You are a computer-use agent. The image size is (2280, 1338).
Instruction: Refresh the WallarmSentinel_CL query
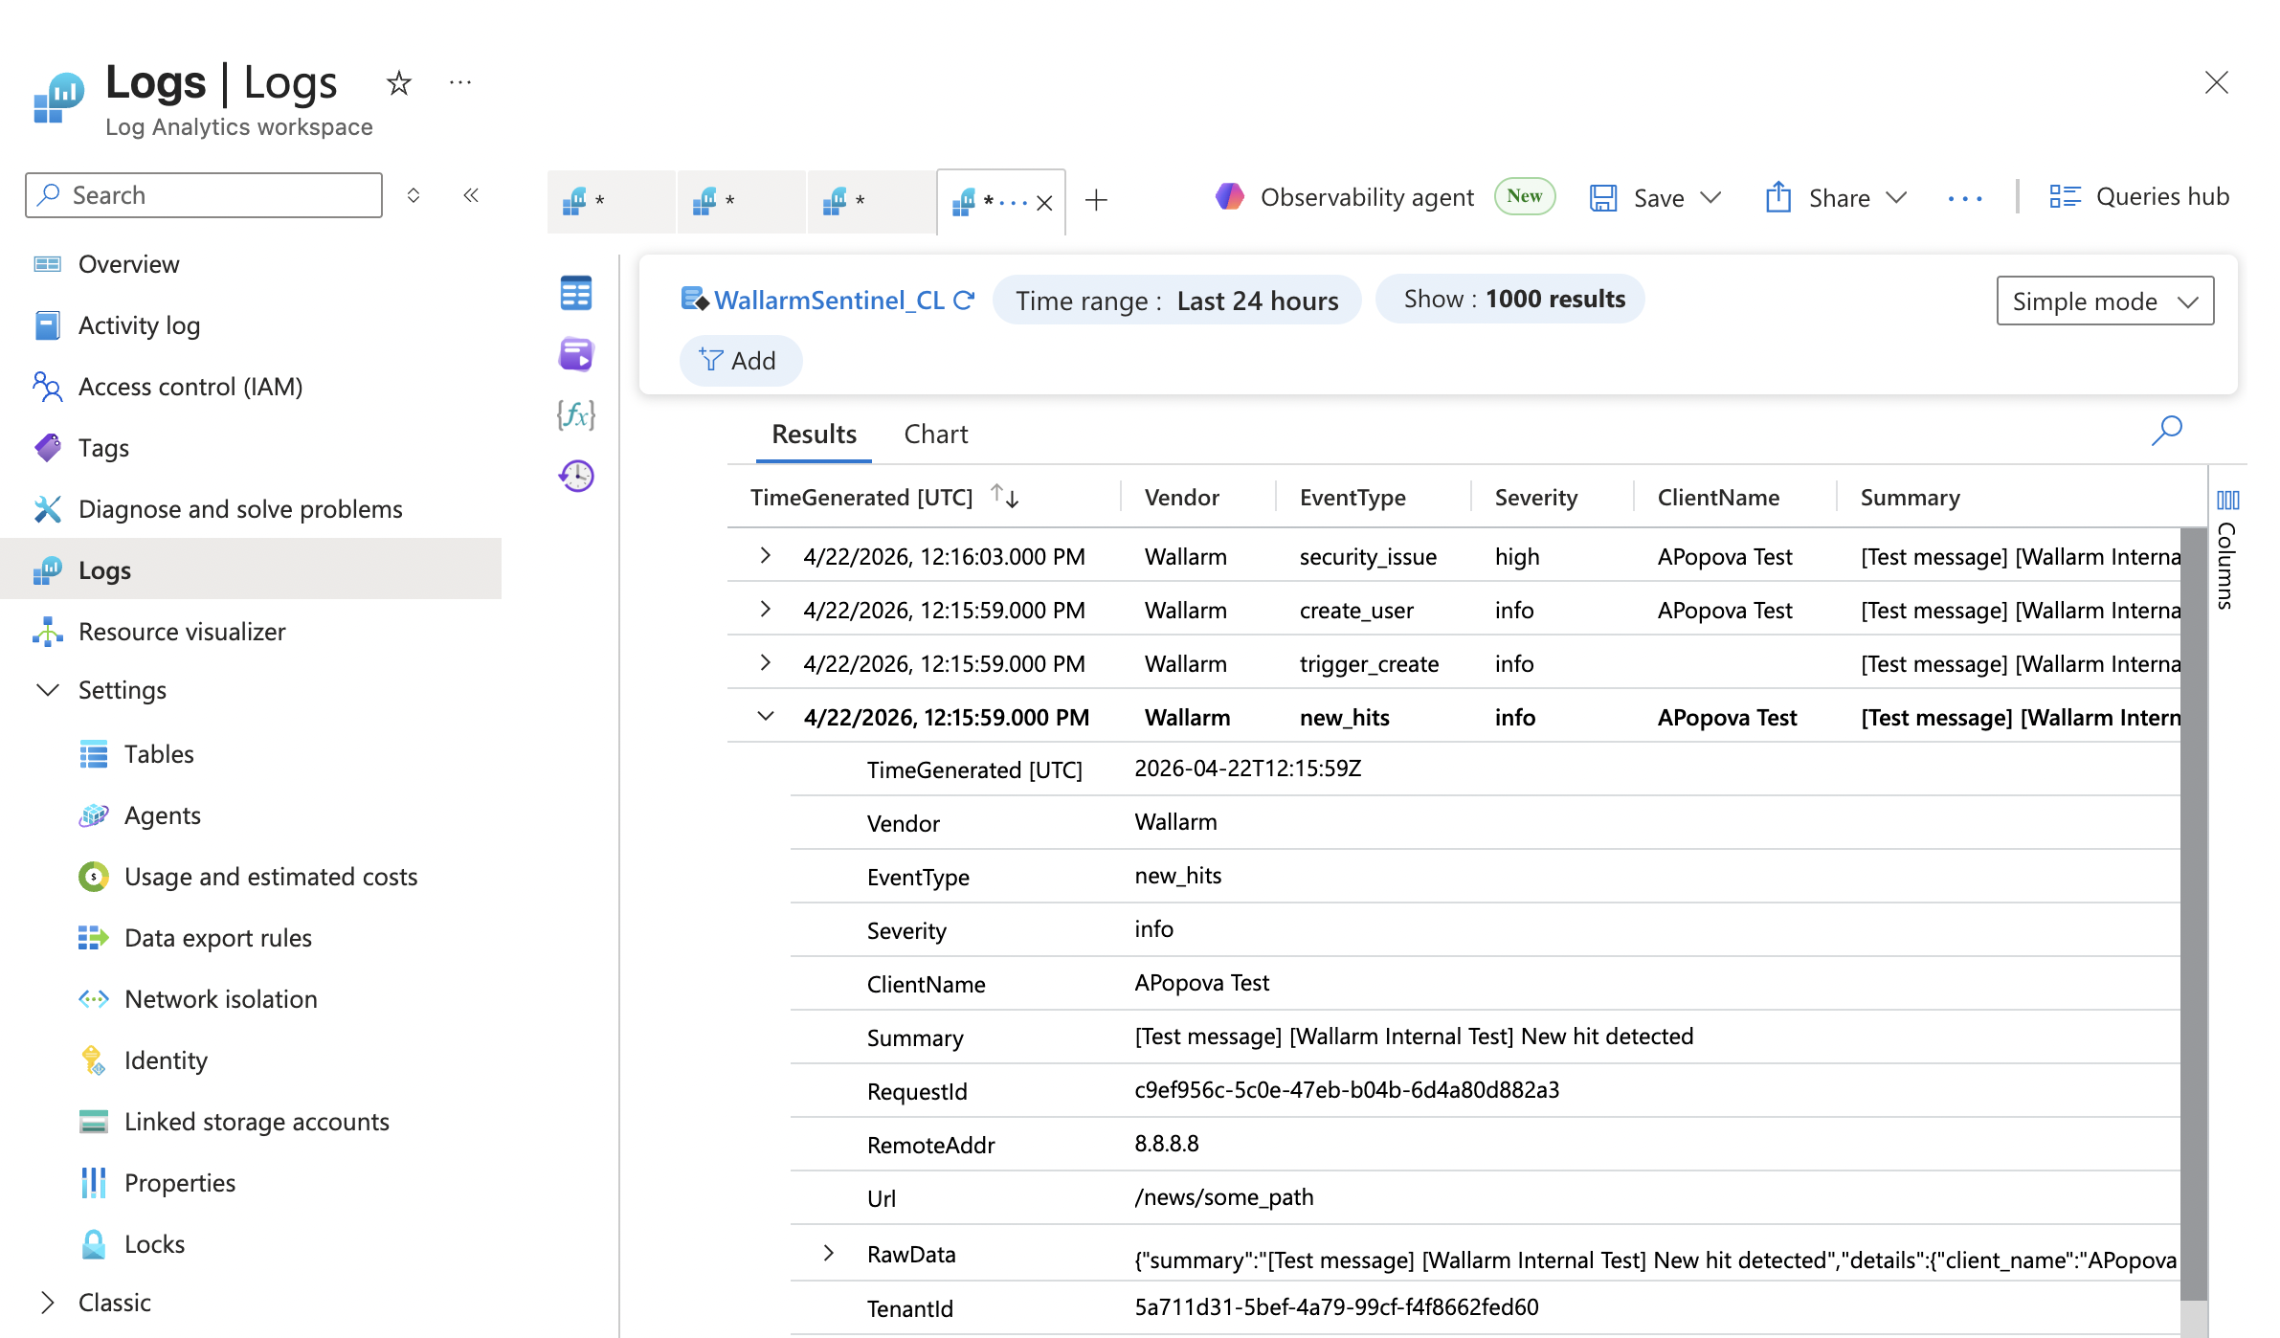pyautogui.click(x=966, y=300)
